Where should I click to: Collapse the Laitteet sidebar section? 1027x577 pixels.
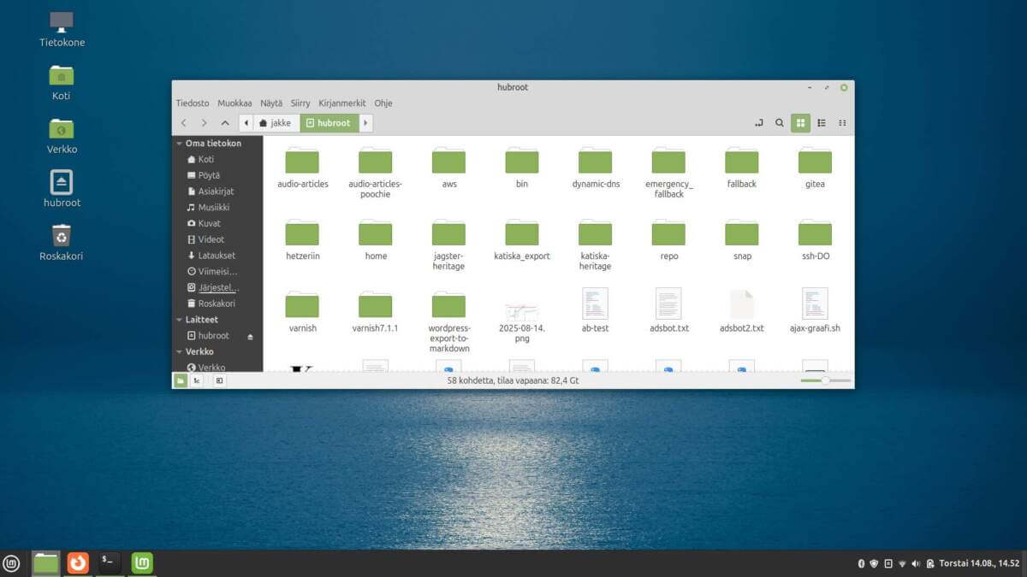point(180,319)
